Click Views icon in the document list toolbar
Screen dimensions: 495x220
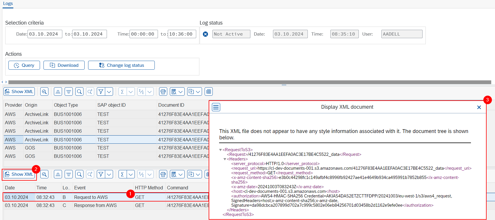tap(174, 92)
